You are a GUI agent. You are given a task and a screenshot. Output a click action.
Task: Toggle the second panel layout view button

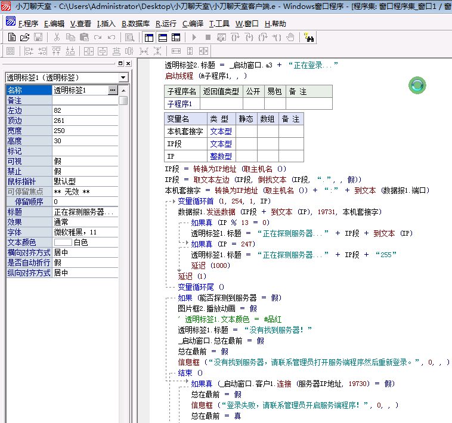click(x=162, y=38)
